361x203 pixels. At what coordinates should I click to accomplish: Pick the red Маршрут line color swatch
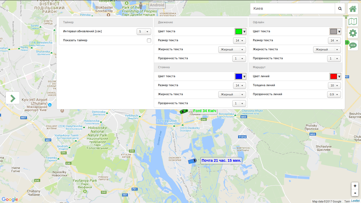pyautogui.click(x=335, y=76)
